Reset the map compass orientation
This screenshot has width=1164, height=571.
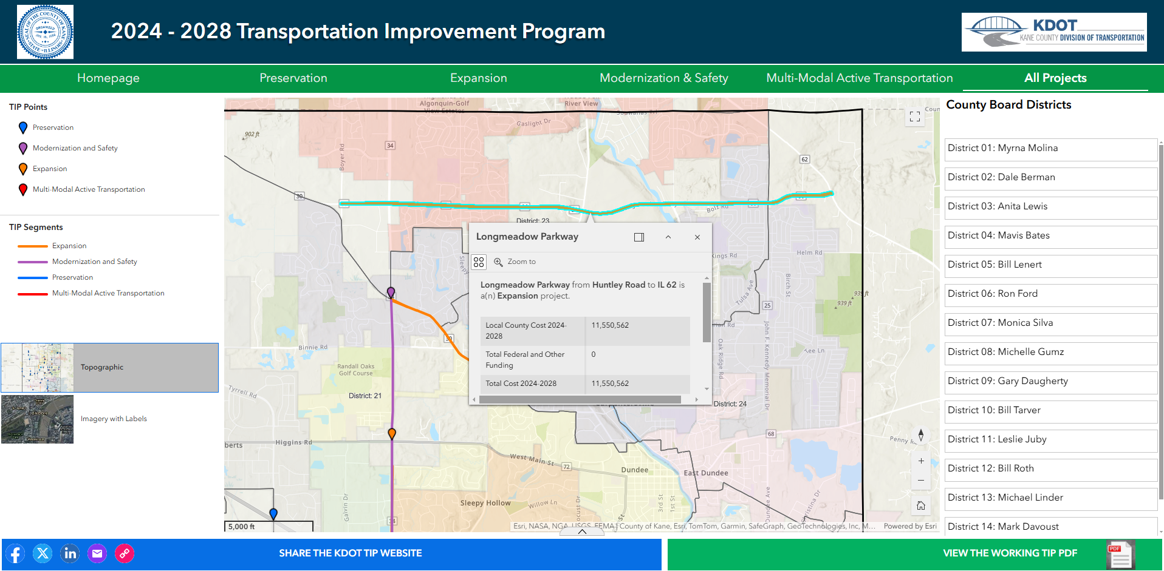pos(921,435)
